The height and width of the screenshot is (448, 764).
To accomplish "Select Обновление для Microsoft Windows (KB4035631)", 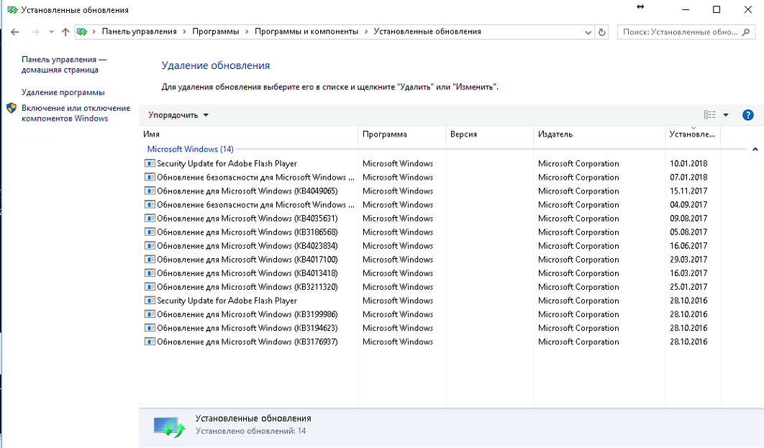I will coord(247,218).
